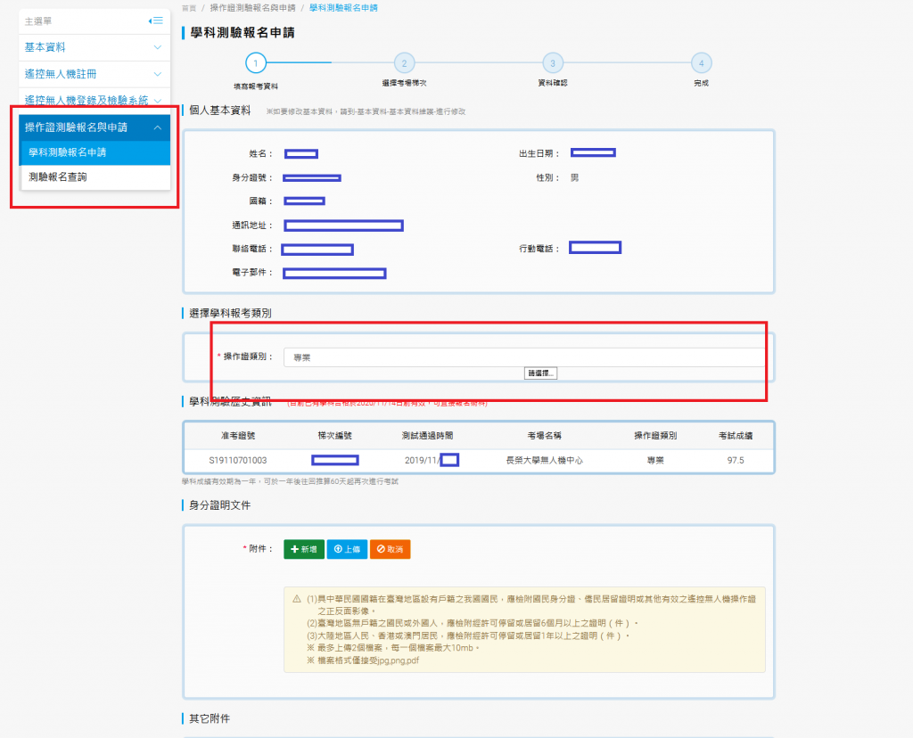This screenshot has width=913, height=738.
Task: Click exam record number S19110701003
Action: [238, 461]
